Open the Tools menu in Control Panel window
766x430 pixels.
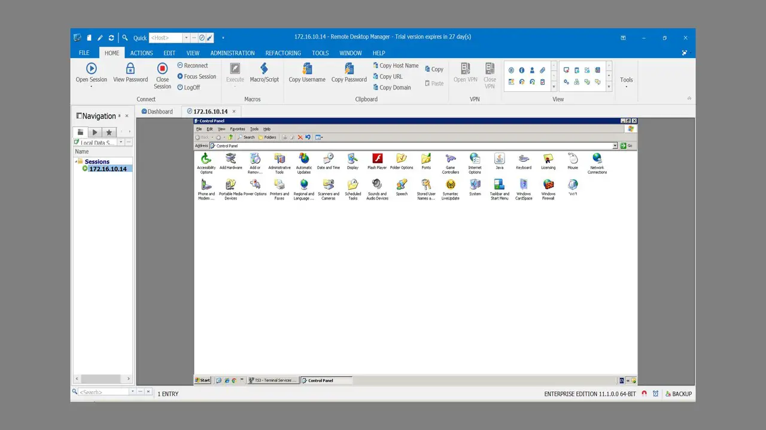click(x=254, y=129)
